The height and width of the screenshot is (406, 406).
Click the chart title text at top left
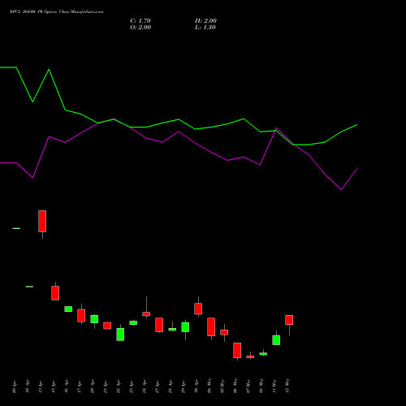coord(56,12)
